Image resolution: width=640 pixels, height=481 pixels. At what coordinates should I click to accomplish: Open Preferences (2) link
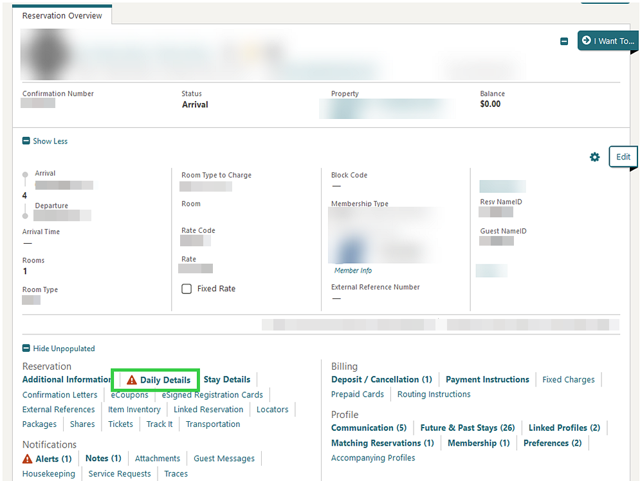[x=553, y=443]
